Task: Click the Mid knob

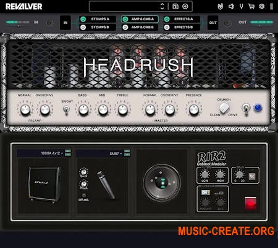Action: (x=103, y=110)
